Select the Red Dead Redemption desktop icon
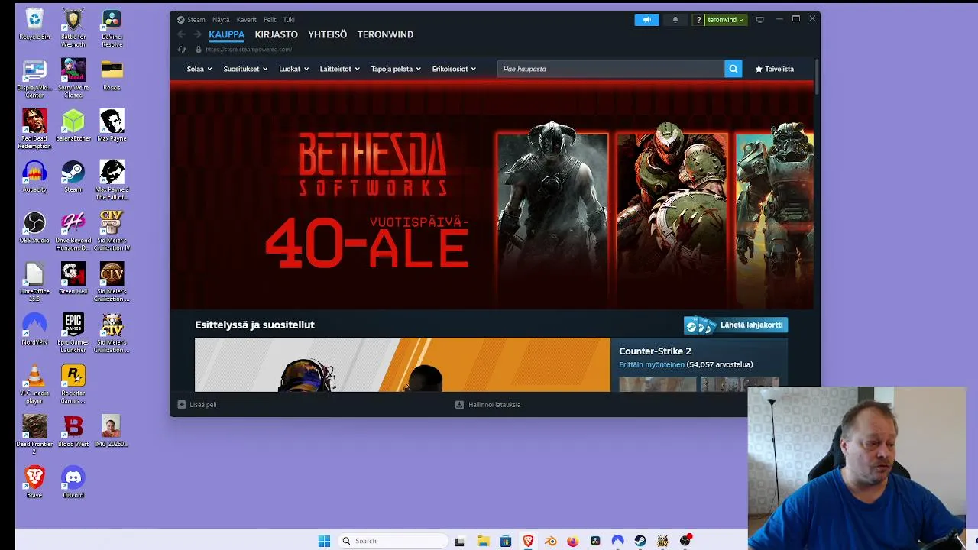Image resolution: width=978 pixels, height=550 pixels. [34, 130]
